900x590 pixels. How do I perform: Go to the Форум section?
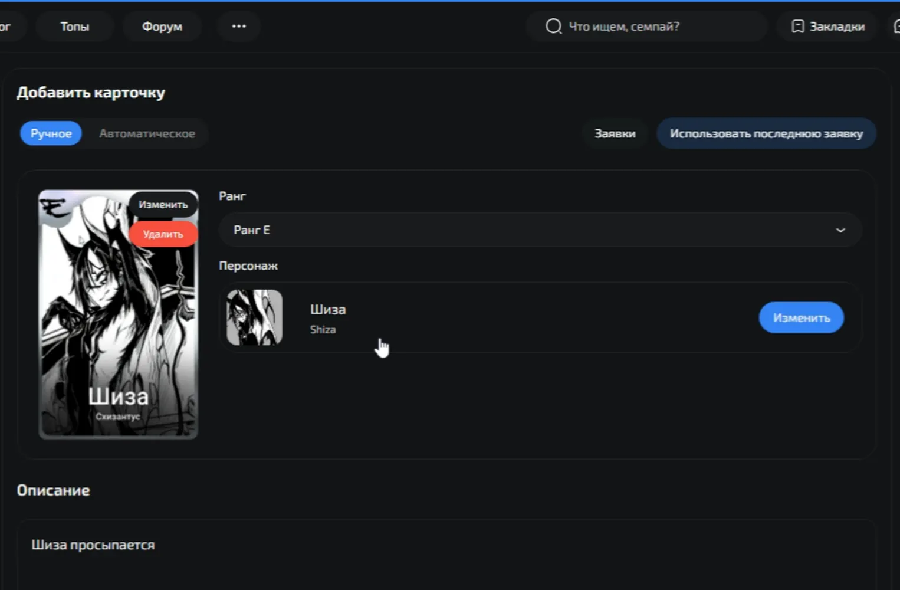(x=162, y=26)
